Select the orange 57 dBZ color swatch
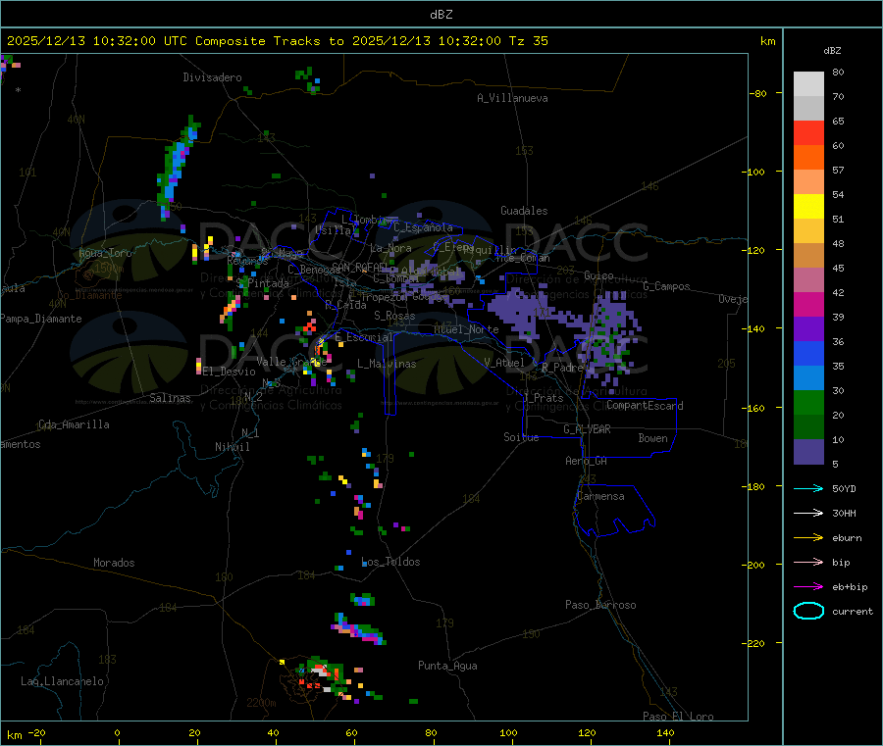Viewport: 883px width, 746px height. click(808, 158)
